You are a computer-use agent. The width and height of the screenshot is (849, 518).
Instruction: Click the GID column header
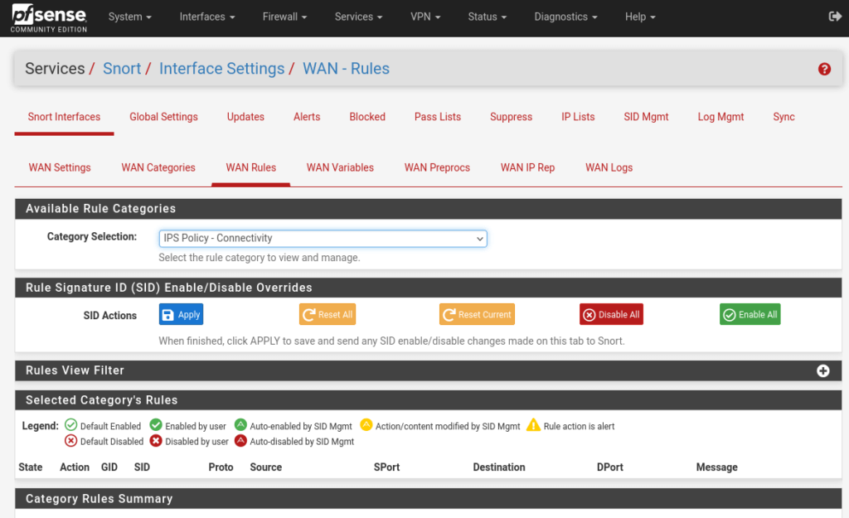109,467
